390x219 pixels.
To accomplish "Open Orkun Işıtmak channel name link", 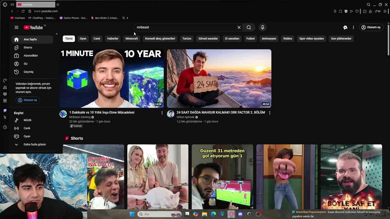I will pyautogui.click(x=186, y=117).
